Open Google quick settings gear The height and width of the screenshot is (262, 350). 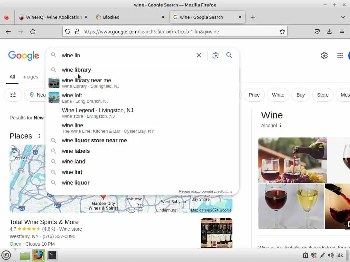click(324, 56)
